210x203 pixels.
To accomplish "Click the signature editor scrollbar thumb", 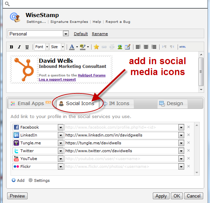I will click(x=201, y=72).
